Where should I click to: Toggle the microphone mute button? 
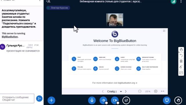92,100
